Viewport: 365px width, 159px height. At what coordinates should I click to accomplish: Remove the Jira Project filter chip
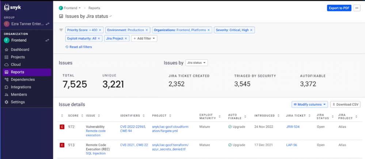pos(126,38)
